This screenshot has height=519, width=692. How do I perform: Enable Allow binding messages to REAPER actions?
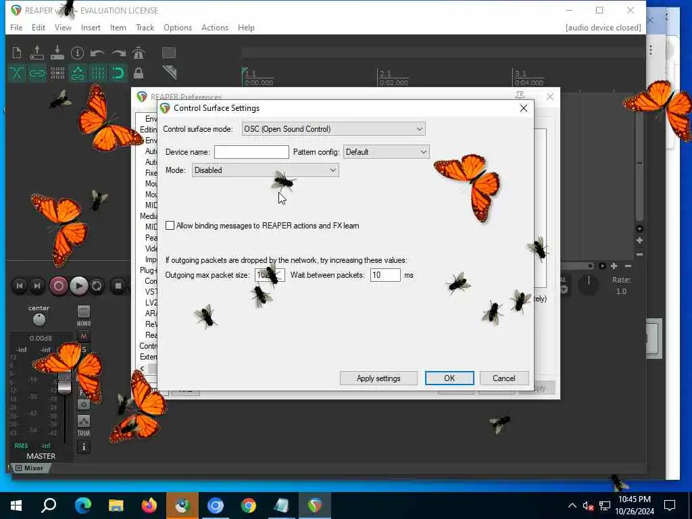point(170,226)
